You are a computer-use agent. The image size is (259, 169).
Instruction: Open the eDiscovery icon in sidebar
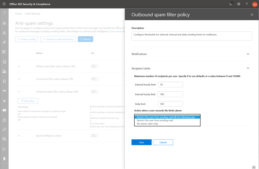(4, 139)
